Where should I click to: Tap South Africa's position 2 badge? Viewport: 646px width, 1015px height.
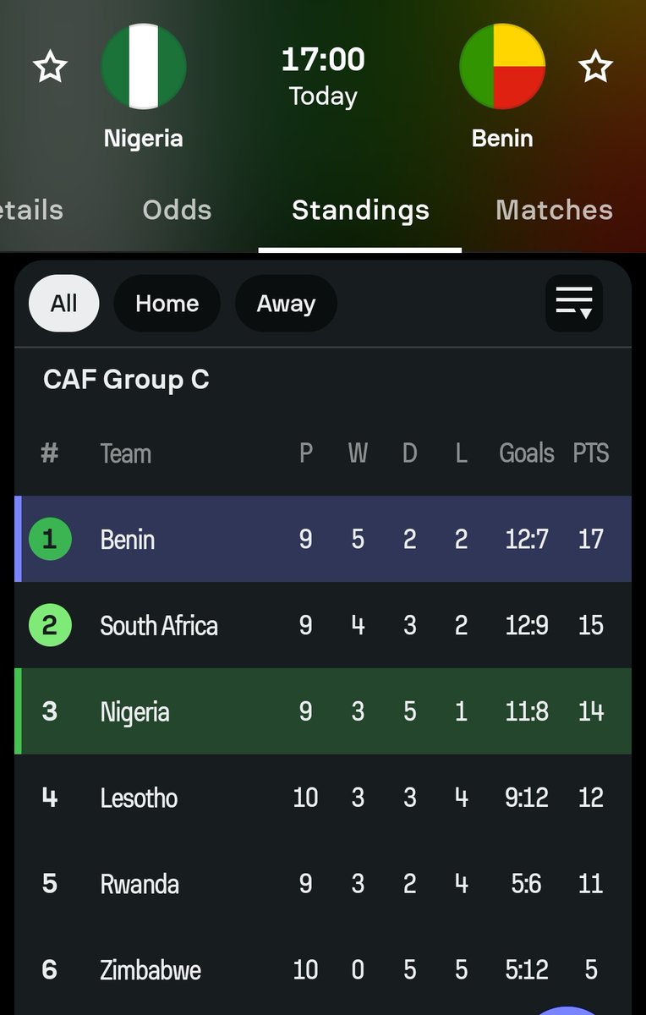click(x=50, y=625)
